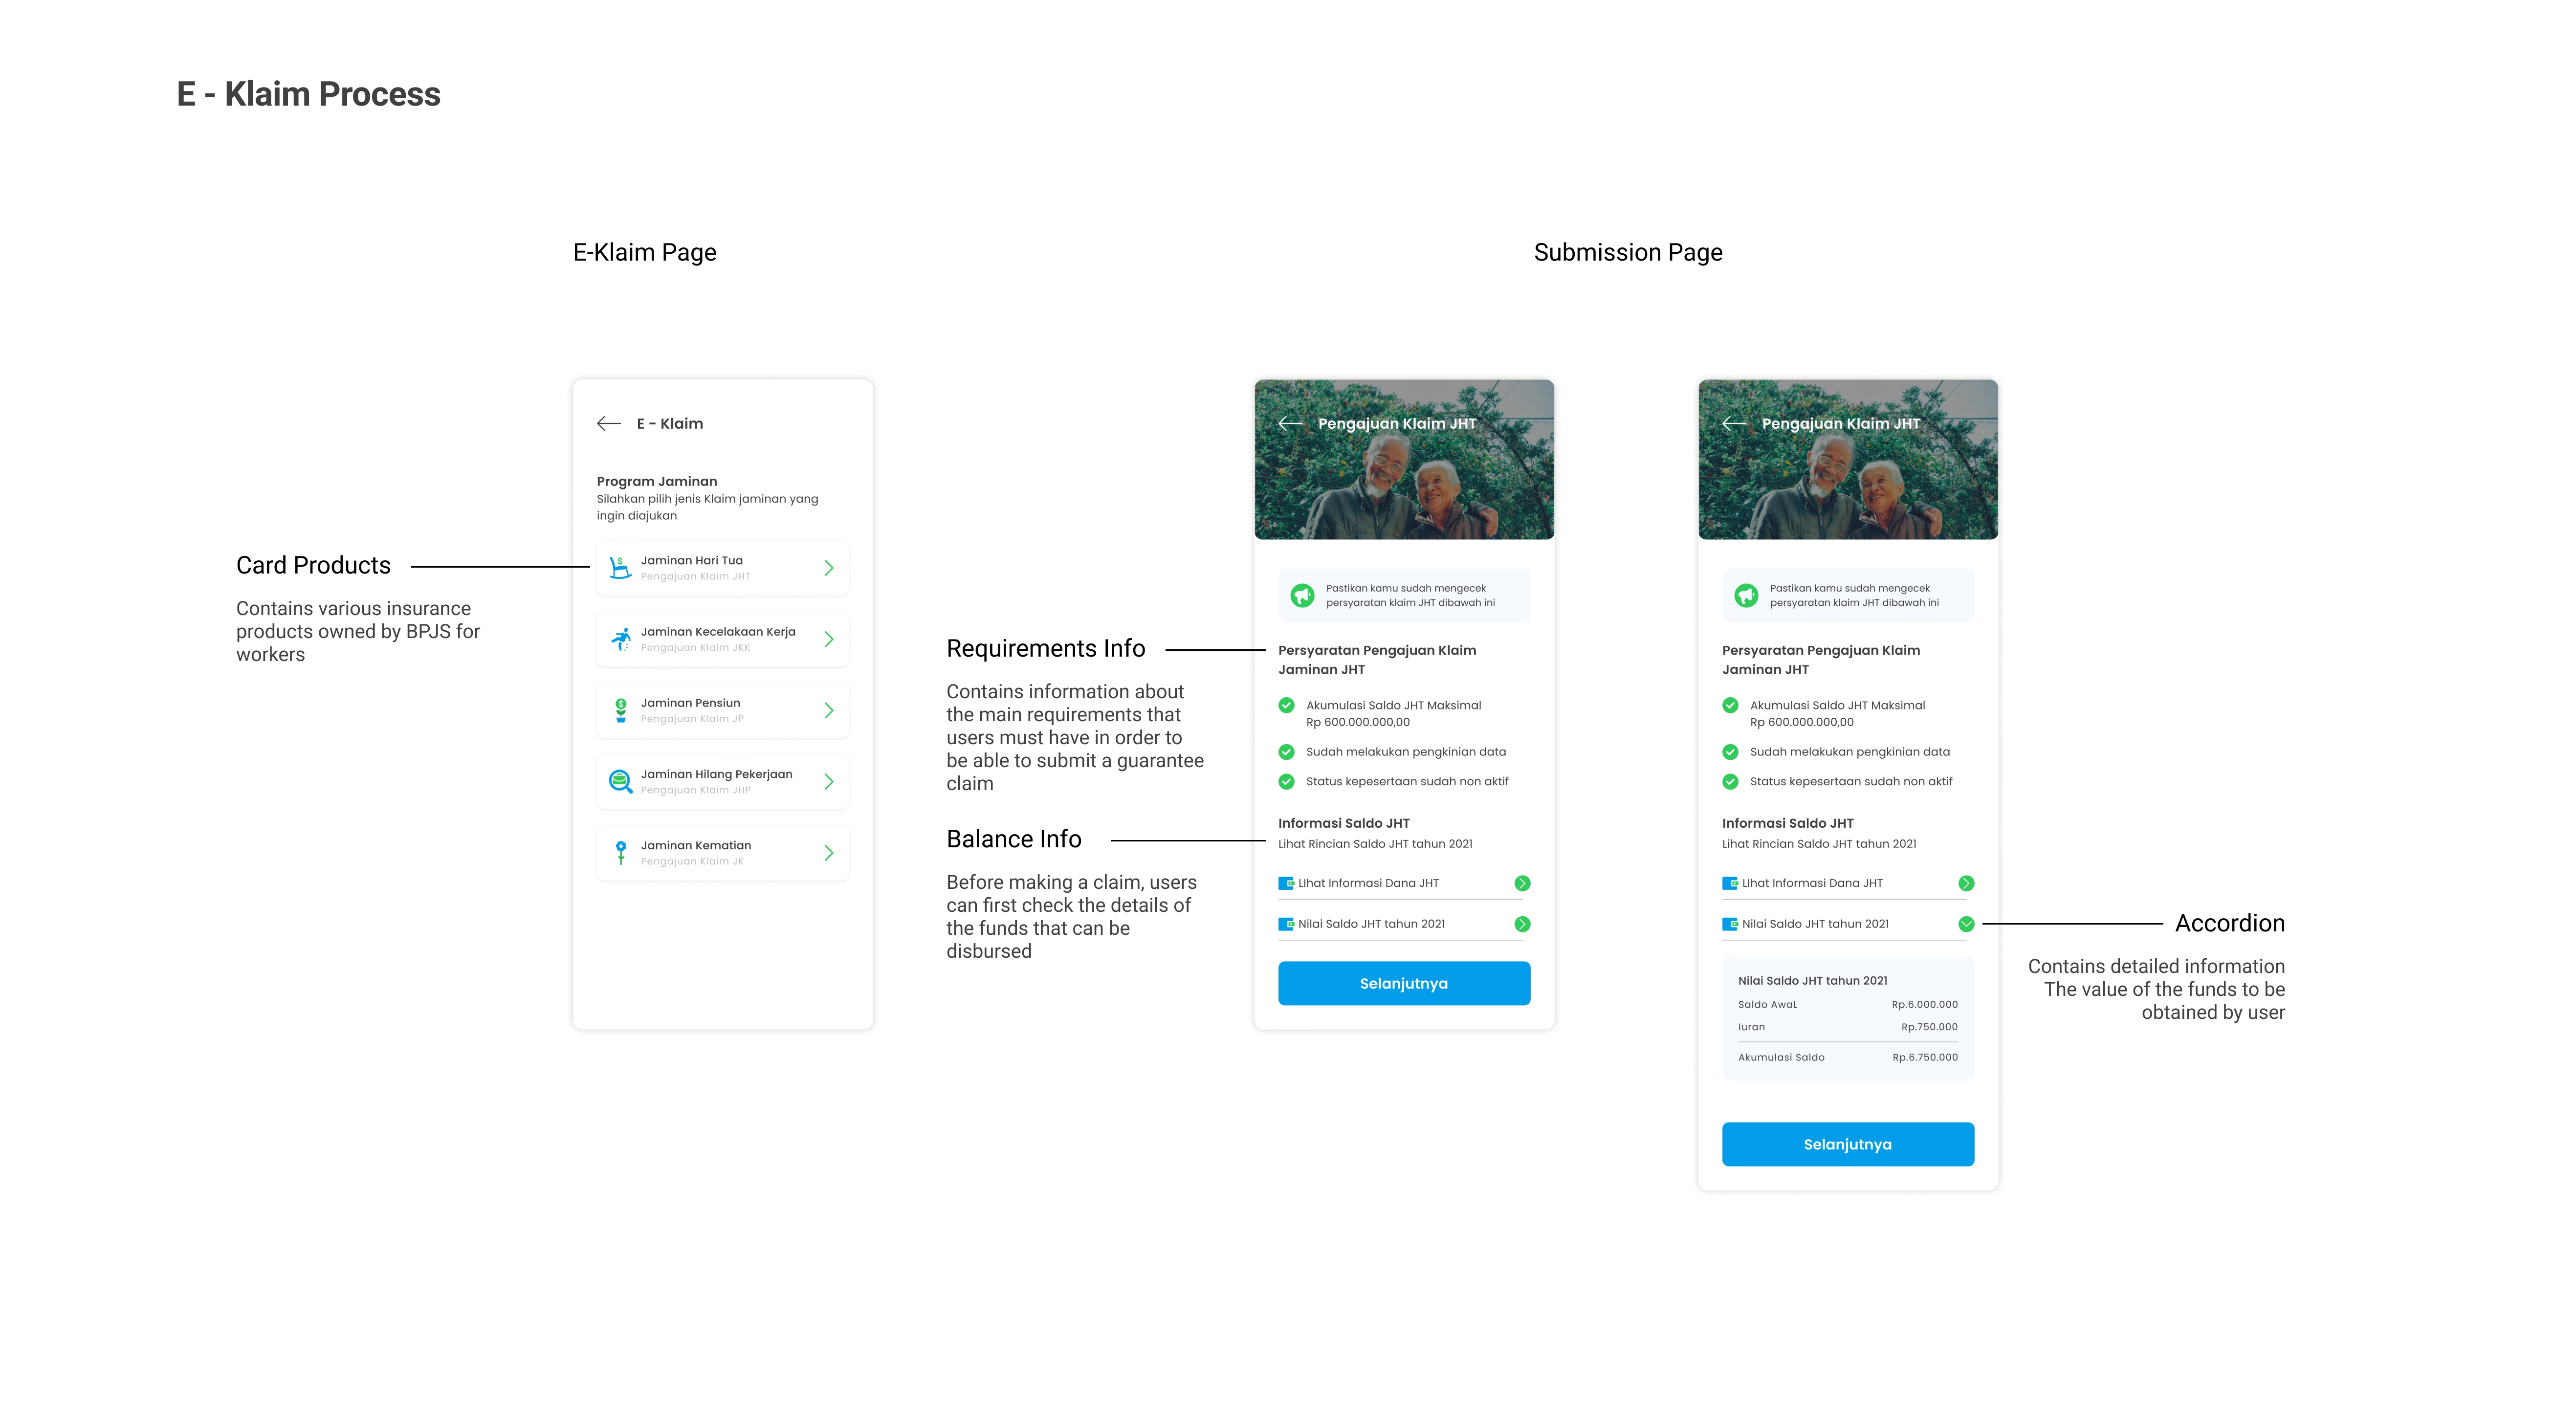2576x1413 pixels.
Task: Click check icon beside Akumulasi Saldo JHT Maksimal, first screen
Action: [x=1287, y=705]
